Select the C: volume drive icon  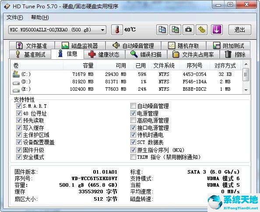16,74
